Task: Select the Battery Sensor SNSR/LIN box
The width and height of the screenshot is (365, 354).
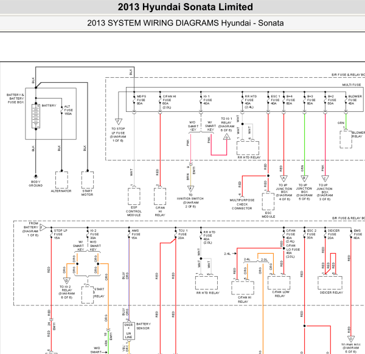Action: pos(128,331)
